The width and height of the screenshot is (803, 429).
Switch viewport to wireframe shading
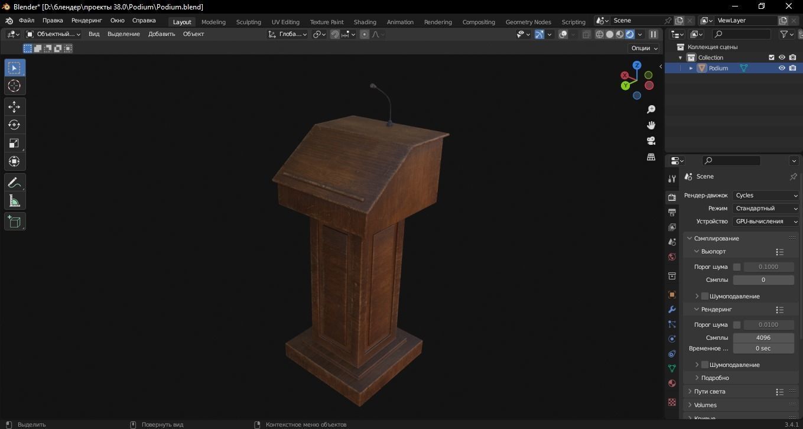tap(599, 34)
